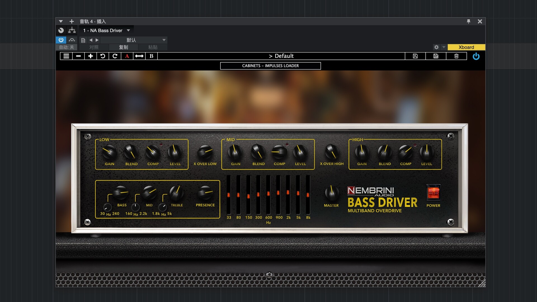Click the X OVER LOW knob
The width and height of the screenshot is (537, 302).
point(205,152)
